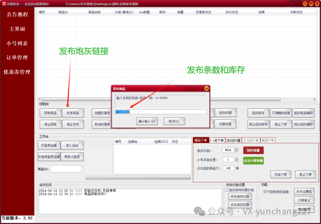This screenshot has height=224, width=321.
Task: Click the 修改标题 button
Action: [225, 113]
